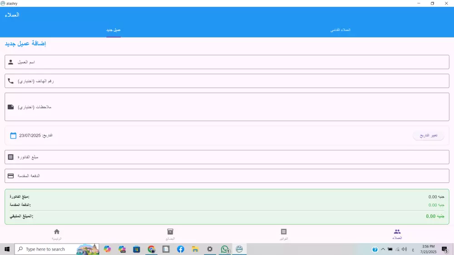
Task: Click the ملاحظات (اختياري) text area
Action: 227,107
